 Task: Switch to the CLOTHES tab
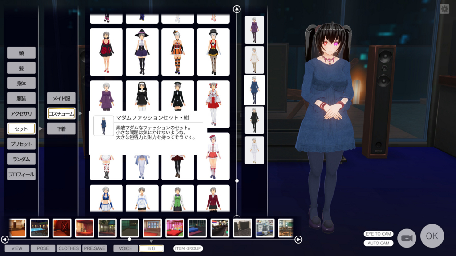(x=69, y=248)
